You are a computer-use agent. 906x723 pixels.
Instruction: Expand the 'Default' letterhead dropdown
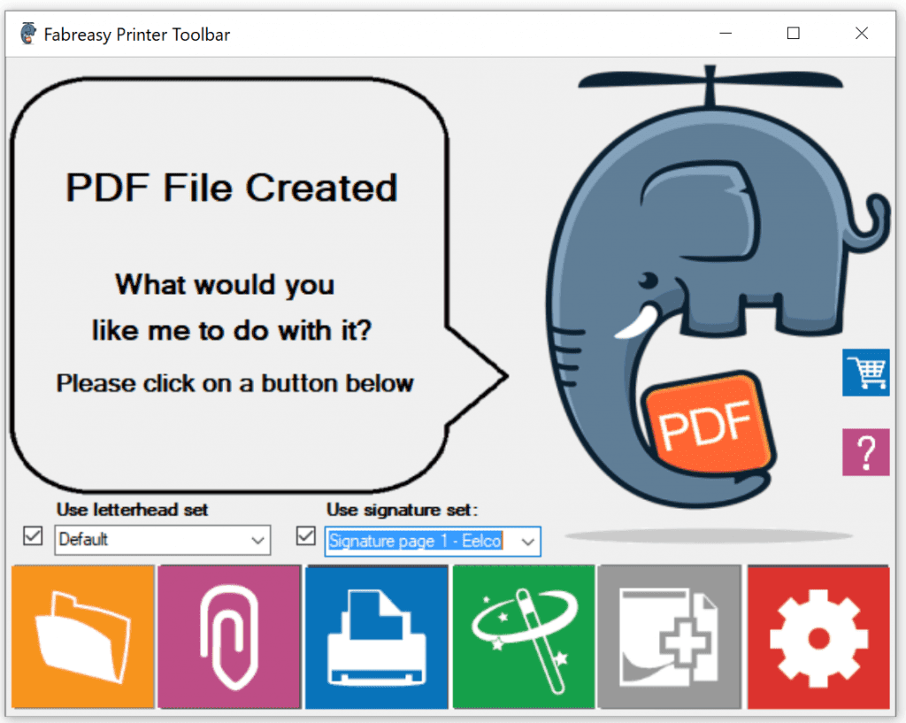(x=257, y=540)
